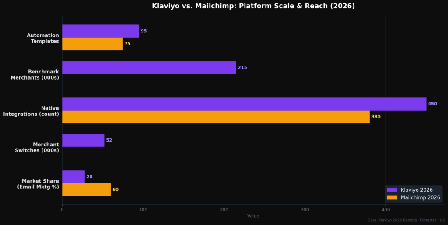Click the purple Market Share bar

click(73, 177)
